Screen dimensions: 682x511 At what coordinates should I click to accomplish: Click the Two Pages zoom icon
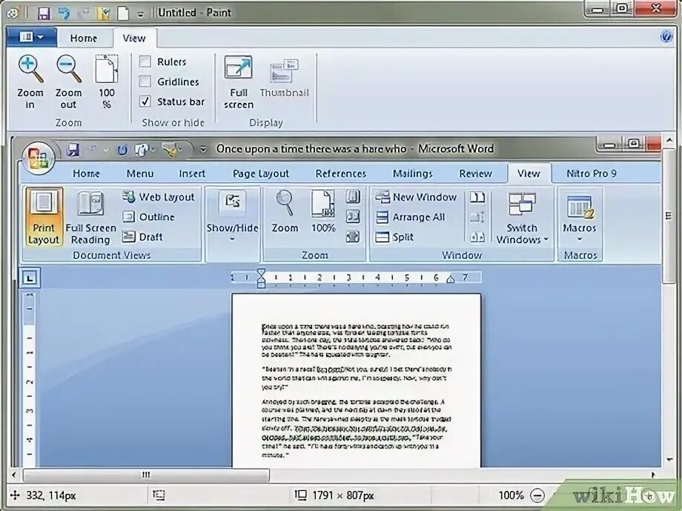point(353,216)
